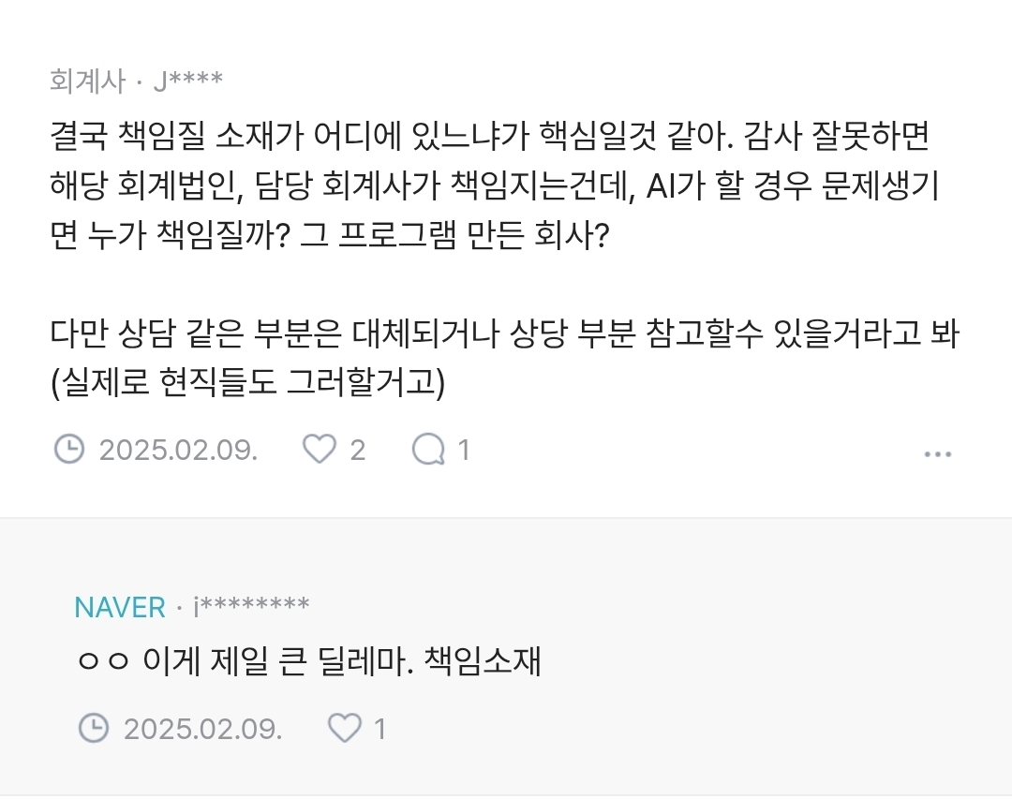Screen dimensions: 1012x799
Task: Click the line (실제로 현직들도 그러할거고)
Action: coord(247,381)
